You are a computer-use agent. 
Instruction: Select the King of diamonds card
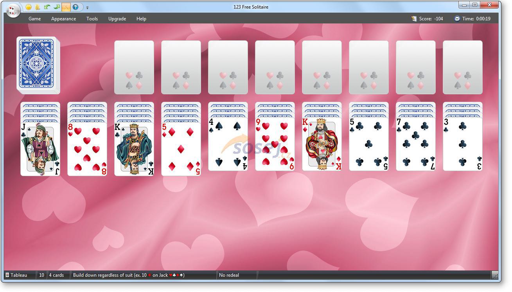point(322,145)
